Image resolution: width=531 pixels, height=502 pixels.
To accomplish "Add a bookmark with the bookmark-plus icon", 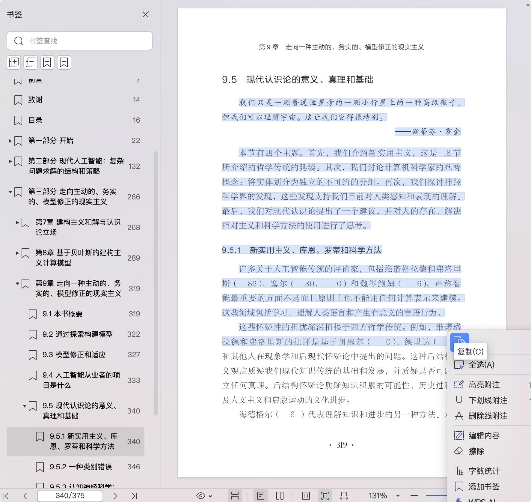I will pos(47,62).
